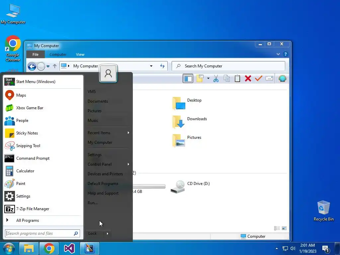Click the user account picture icon
Image resolution: width=340 pixels, height=255 pixels.
[108, 73]
